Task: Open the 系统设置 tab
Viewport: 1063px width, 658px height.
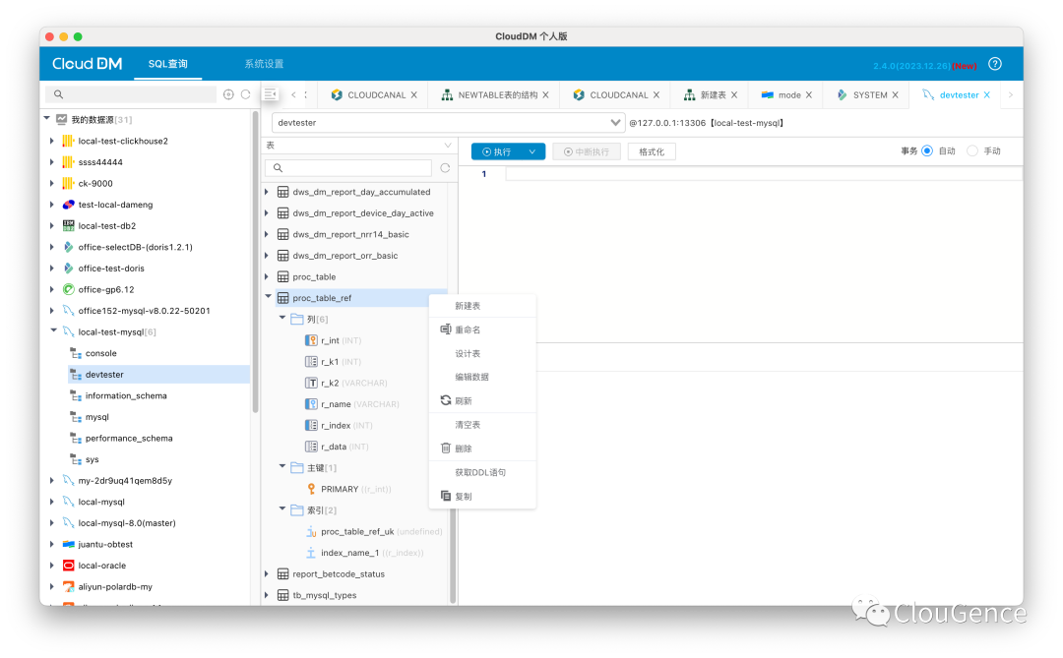Action: pyautogui.click(x=264, y=64)
